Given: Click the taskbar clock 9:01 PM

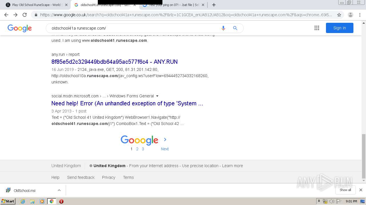Looking at the screenshot, I should click(351, 201).
